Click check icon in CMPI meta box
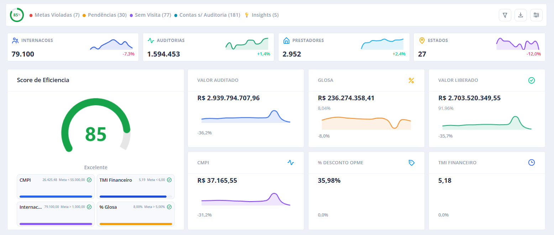 [x=89, y=180]
